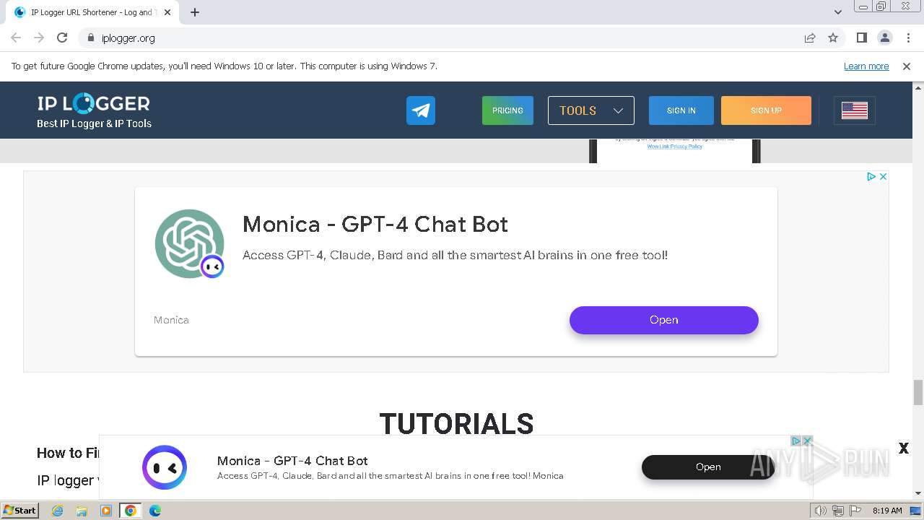Open the PRICING page
The image size is (924, 520).
pos(507,110)
